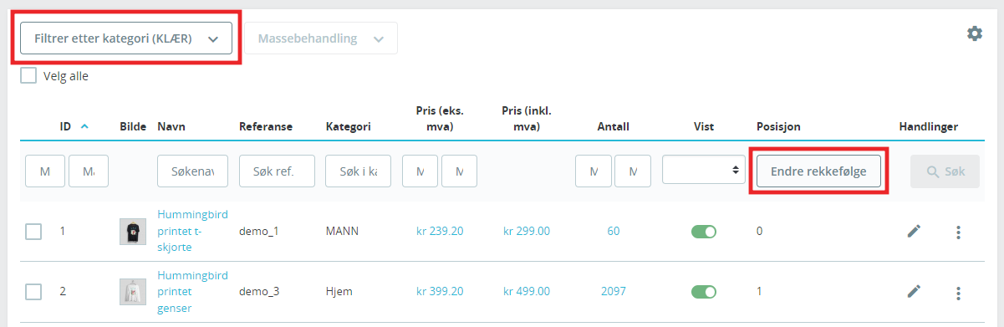This screenshot has height=327, width=1004.
Task: Click pencil icon for Hummingbird printet genser
Action: pyautogui.click(x=915, y=292)
